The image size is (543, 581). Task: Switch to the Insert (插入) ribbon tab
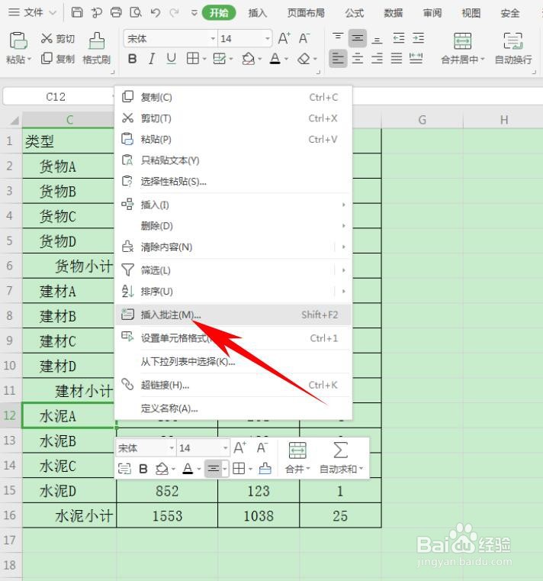258,13
